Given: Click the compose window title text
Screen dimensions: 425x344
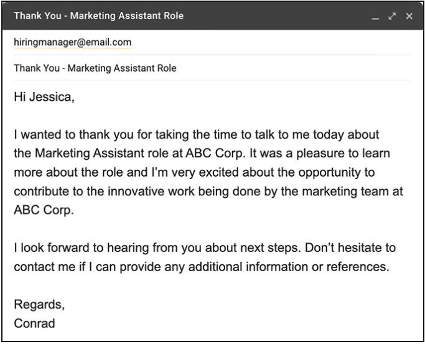Looking at the screenshot, I should (x=99, y=16).
